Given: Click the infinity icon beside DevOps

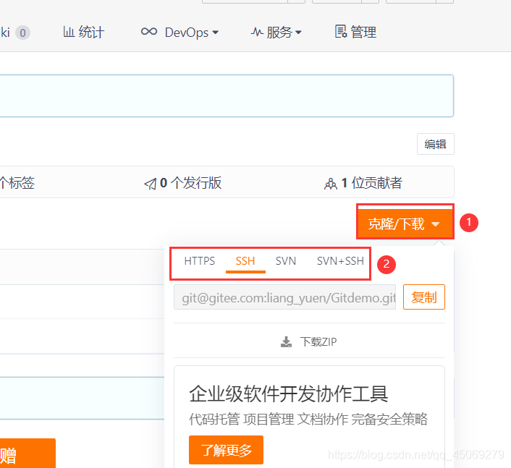Looking at the screenshot, I should pyautogui.click(x=149, y=32).
